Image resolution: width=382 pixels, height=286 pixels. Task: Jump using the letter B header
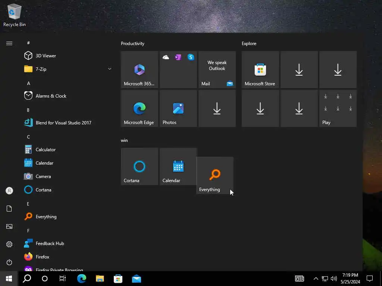point(28,110)
